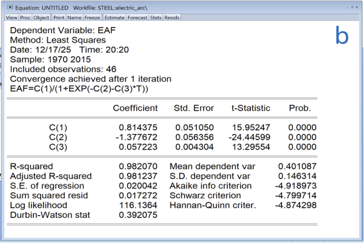Maximize the Equation UNTITLED window
The width and height of the screenshot is (364, 244).
point(352,7)
